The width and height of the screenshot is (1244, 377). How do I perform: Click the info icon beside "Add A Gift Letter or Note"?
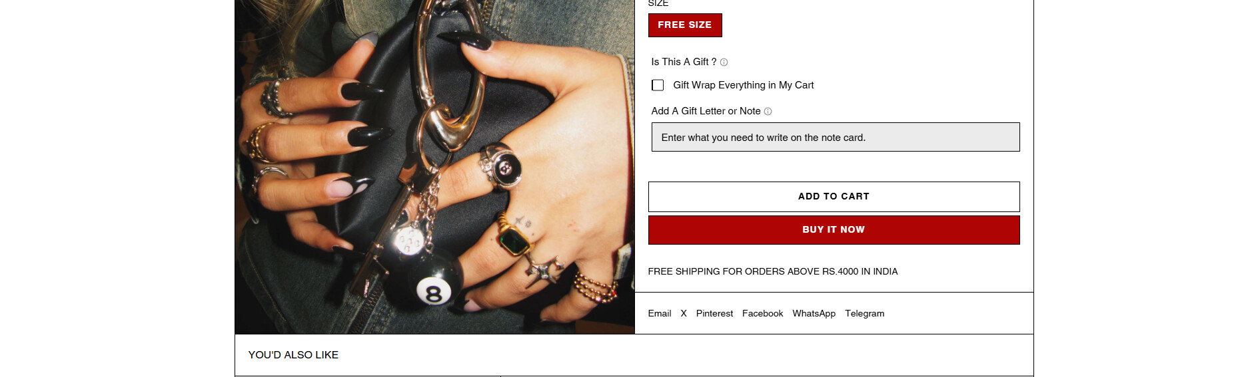[768, 112]
